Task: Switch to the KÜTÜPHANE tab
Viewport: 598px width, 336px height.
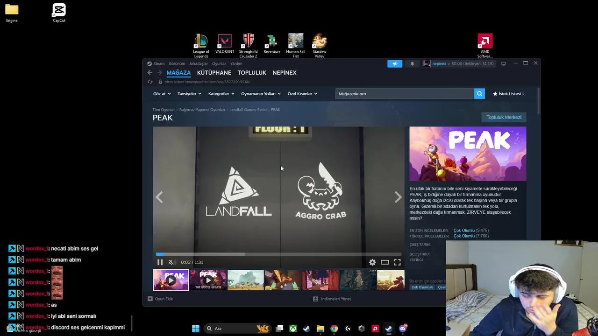Action: [x=214, y=73]
